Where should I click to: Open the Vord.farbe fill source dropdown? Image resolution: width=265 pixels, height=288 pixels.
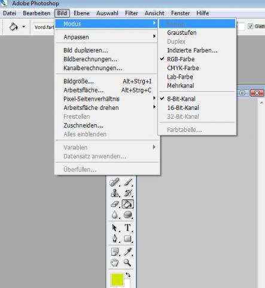44,27
